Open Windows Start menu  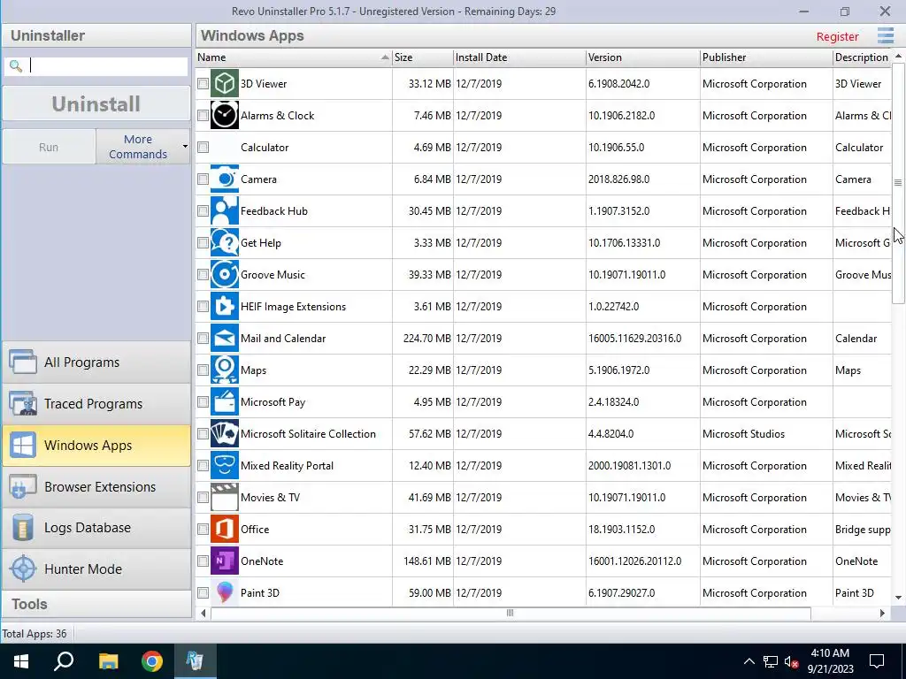21,661
